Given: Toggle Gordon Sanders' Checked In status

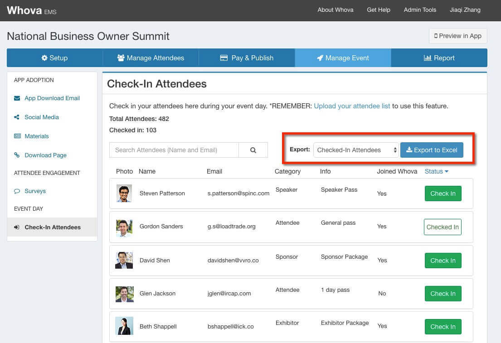Looking at the screenshot, I should (443, 227).
